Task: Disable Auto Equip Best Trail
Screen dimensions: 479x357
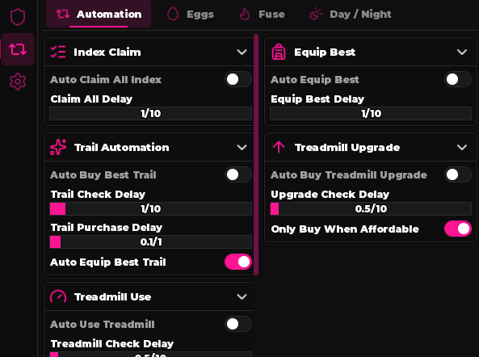Action: click(238, 262)
